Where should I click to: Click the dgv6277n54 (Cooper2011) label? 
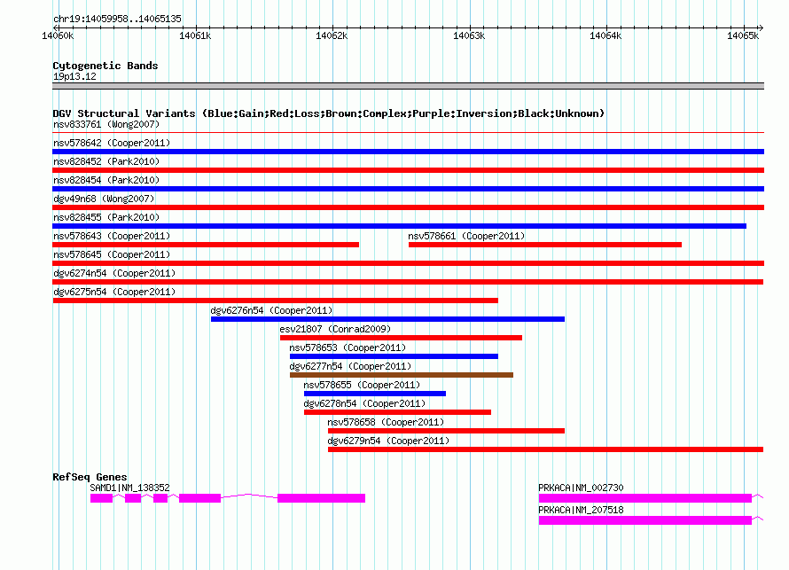[x=350, y=366]
